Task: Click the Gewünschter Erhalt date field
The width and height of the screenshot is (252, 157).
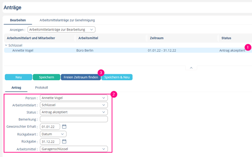Action: [50, 127]
